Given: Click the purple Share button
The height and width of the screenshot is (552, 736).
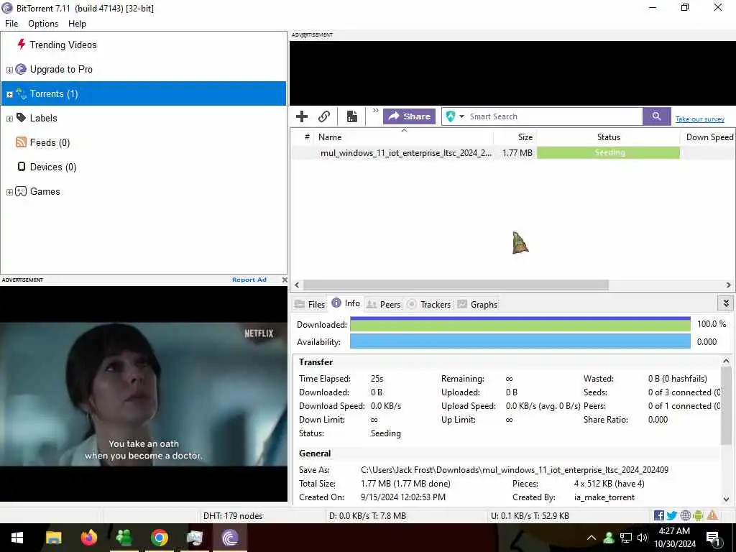Looking at the screenshot, I should coord(409,116).
